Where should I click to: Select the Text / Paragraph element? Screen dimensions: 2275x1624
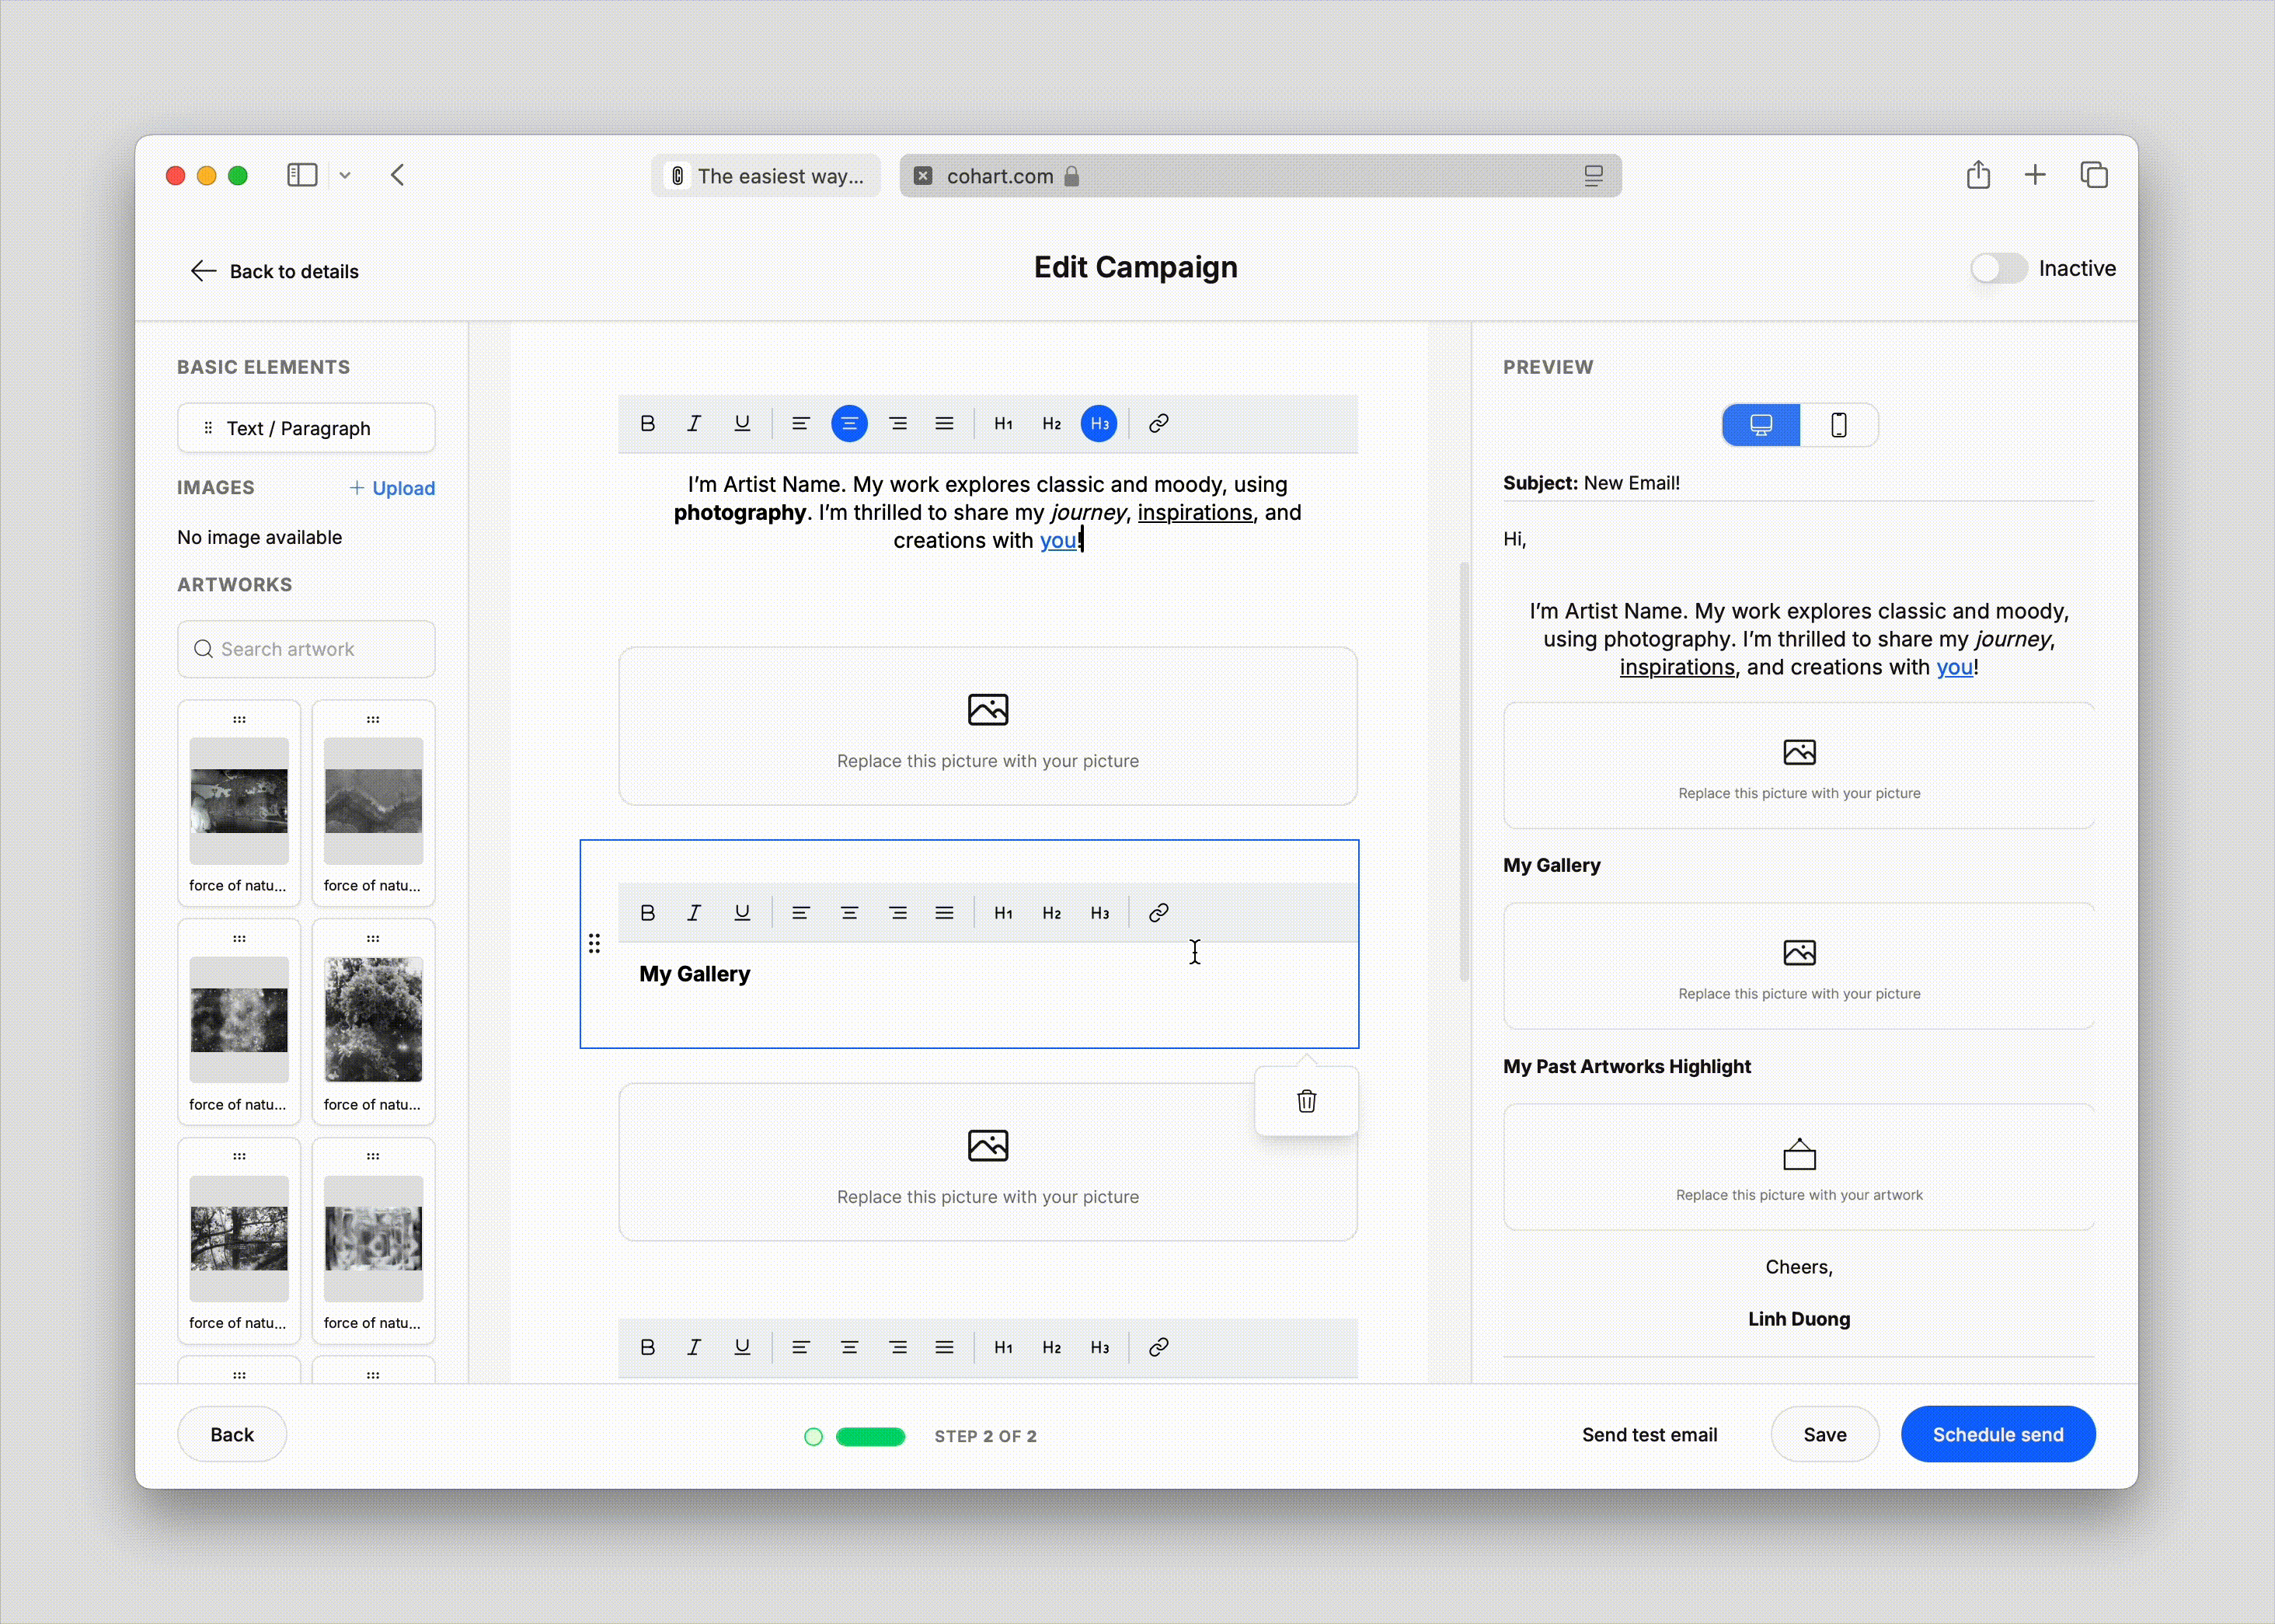(306, 428)
